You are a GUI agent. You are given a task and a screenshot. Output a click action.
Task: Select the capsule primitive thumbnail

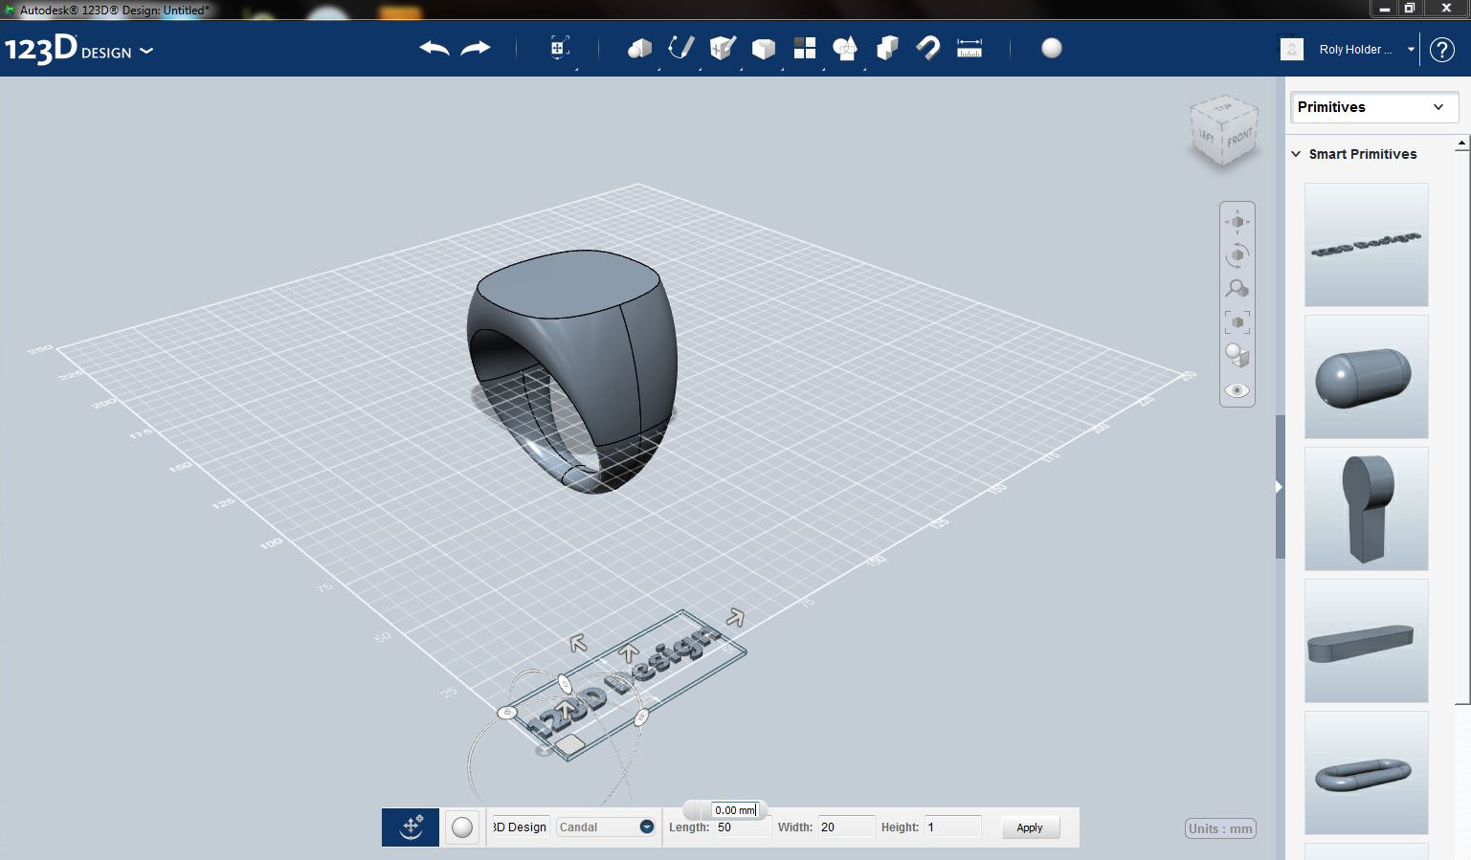coord(1366,377)
